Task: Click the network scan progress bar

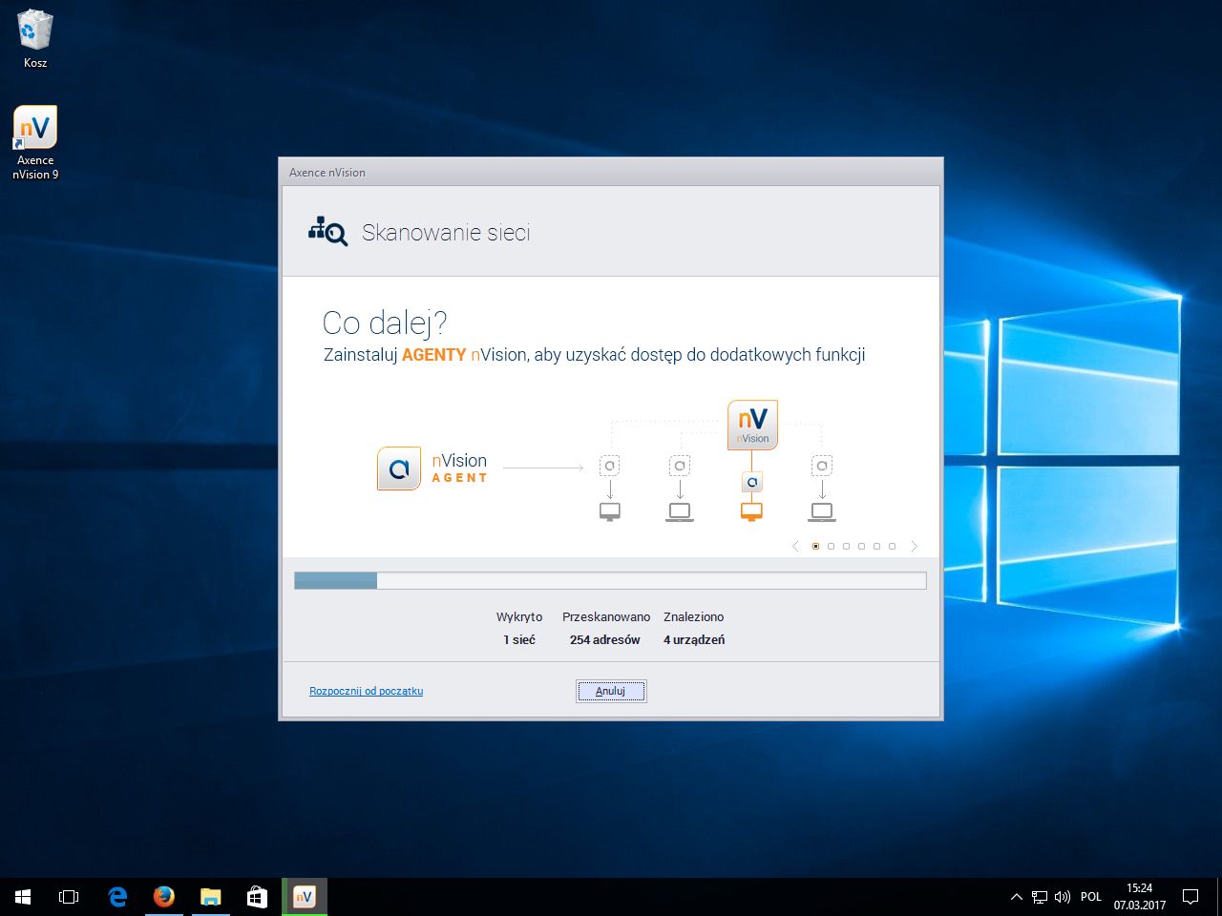Action: pyautogui.click(x=610, y=580)
